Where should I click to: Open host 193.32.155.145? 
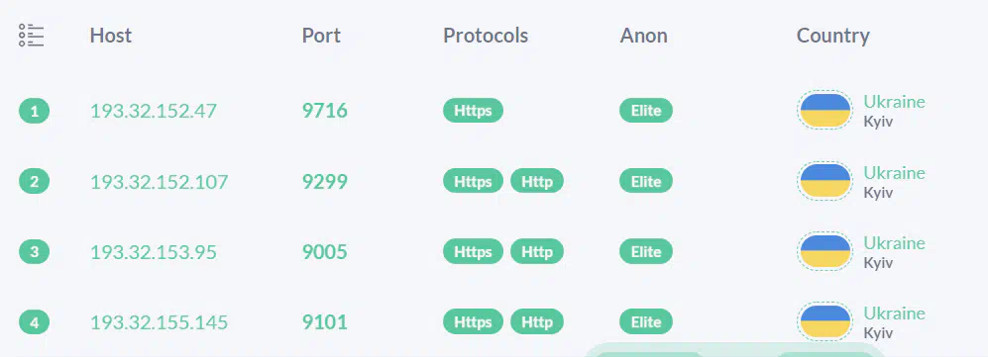(159, 322)
